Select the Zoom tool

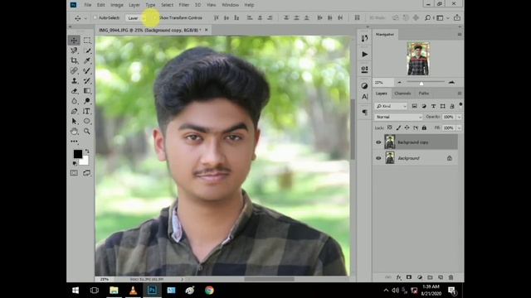87,131
